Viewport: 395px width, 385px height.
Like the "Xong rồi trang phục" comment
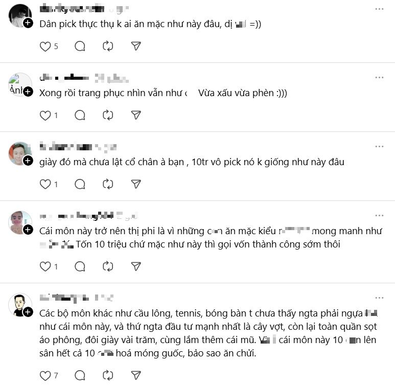tap(45, 116)
